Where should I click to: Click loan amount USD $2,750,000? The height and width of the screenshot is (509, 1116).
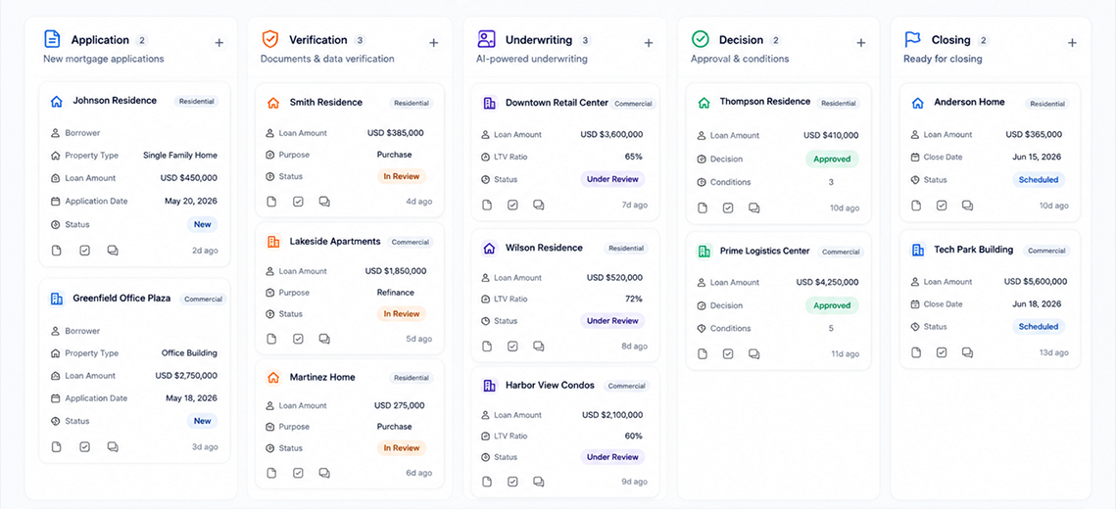pyautogui.click(x=186, y=375)
